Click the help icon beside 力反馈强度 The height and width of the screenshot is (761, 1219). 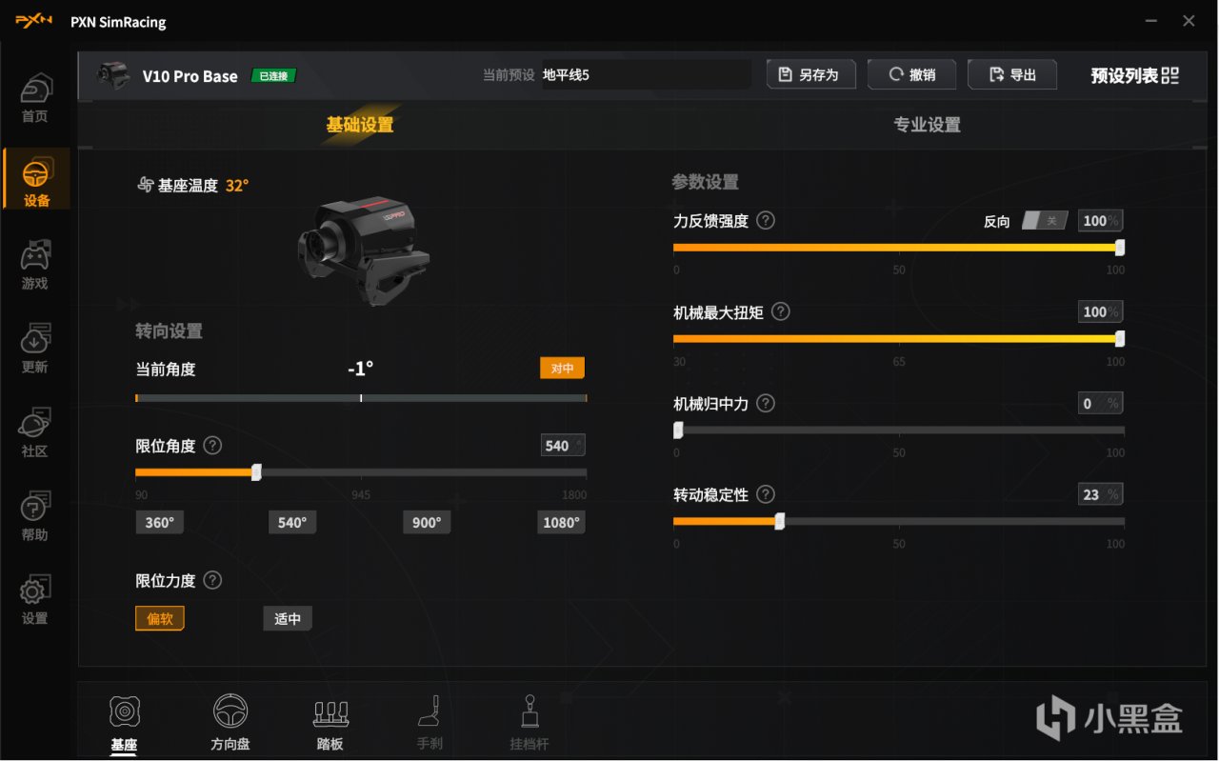pos(766,220)
